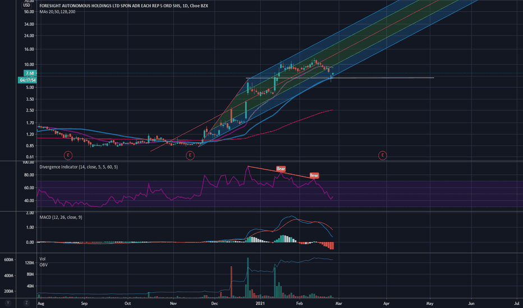Click the May label on the time axis
The width and height of the screenshot is (523, 308).
point(430,304)
